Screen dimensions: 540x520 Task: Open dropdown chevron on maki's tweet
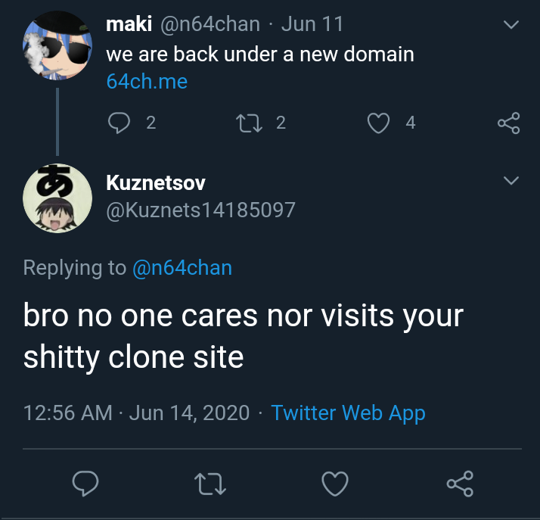(x=511, y=25)
